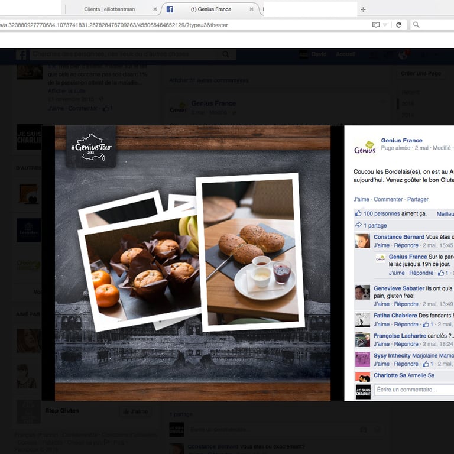
Task: Click the thumbs-up icon on Fatiha Chabriere's comment
Action: click(426, 325)
